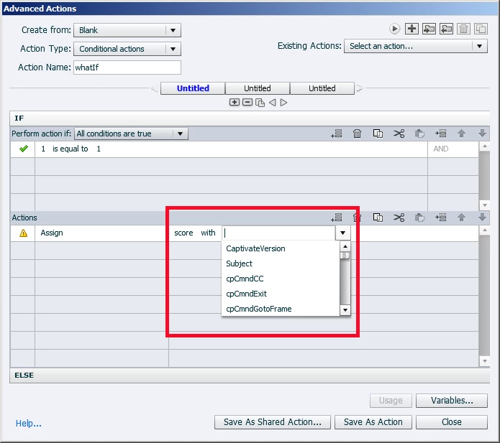Image resolution: width=500 pixels, height=443 pixels.
Task: Click the export action icon
Action: [446, 29]
